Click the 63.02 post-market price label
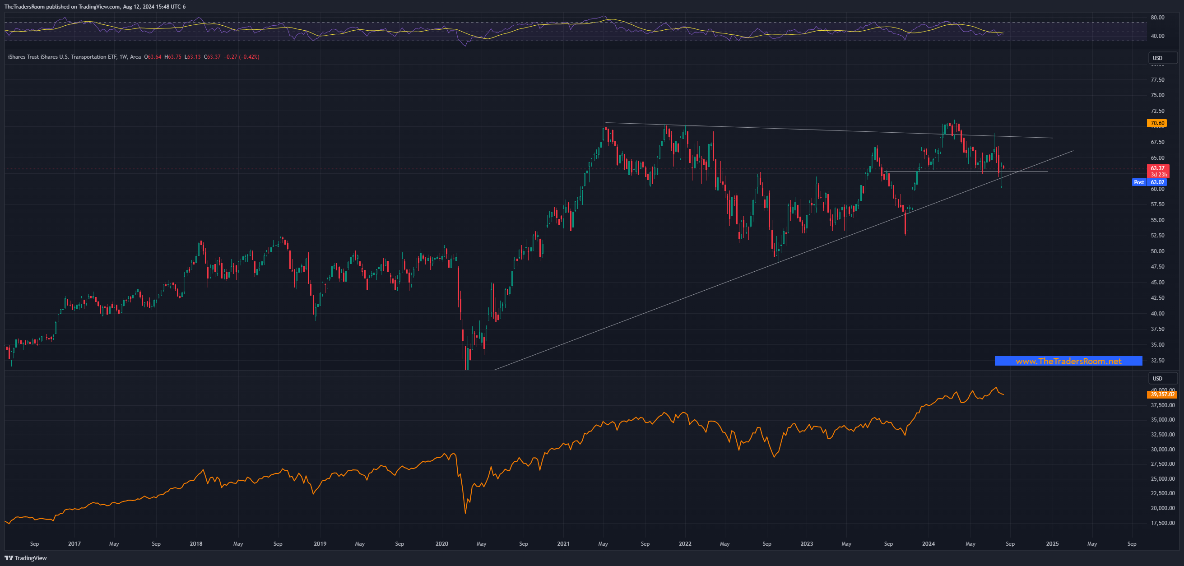Viewport: 1184px width, 566px height. (1157, 182)
